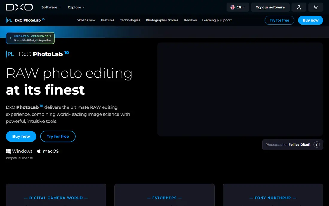
Task: Click the 'RAW photo editing' headline
Action: (x=69, y=73)
